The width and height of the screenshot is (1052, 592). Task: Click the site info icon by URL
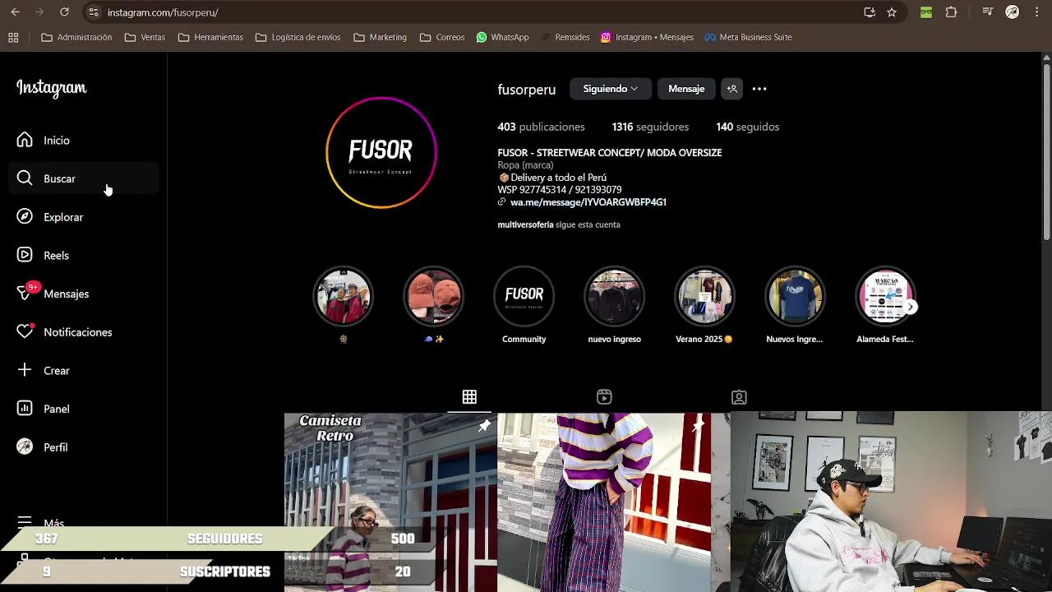[93, 12]
